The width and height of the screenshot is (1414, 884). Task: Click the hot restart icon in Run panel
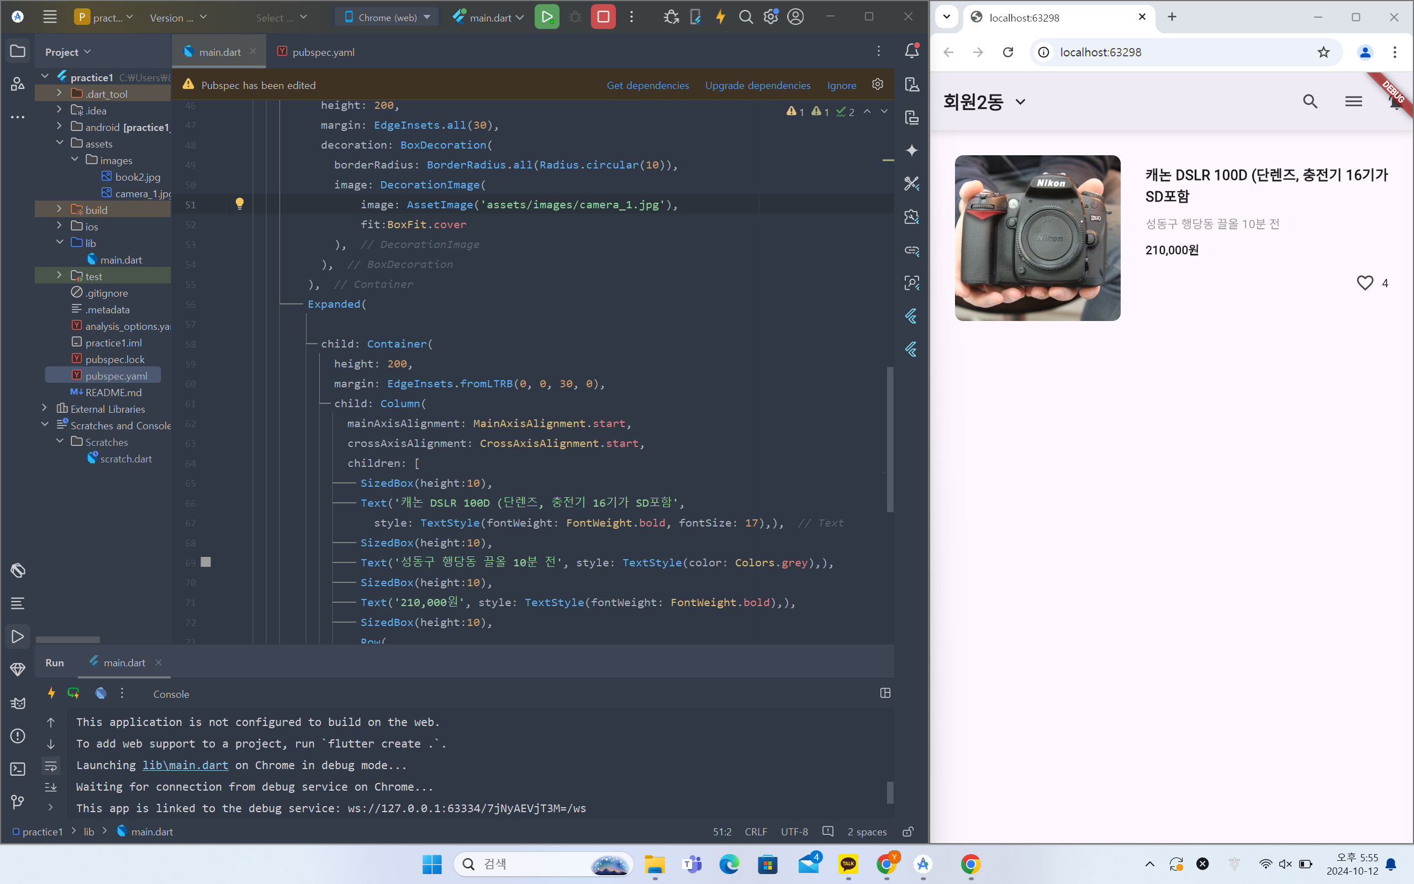(x=73, y=693)
